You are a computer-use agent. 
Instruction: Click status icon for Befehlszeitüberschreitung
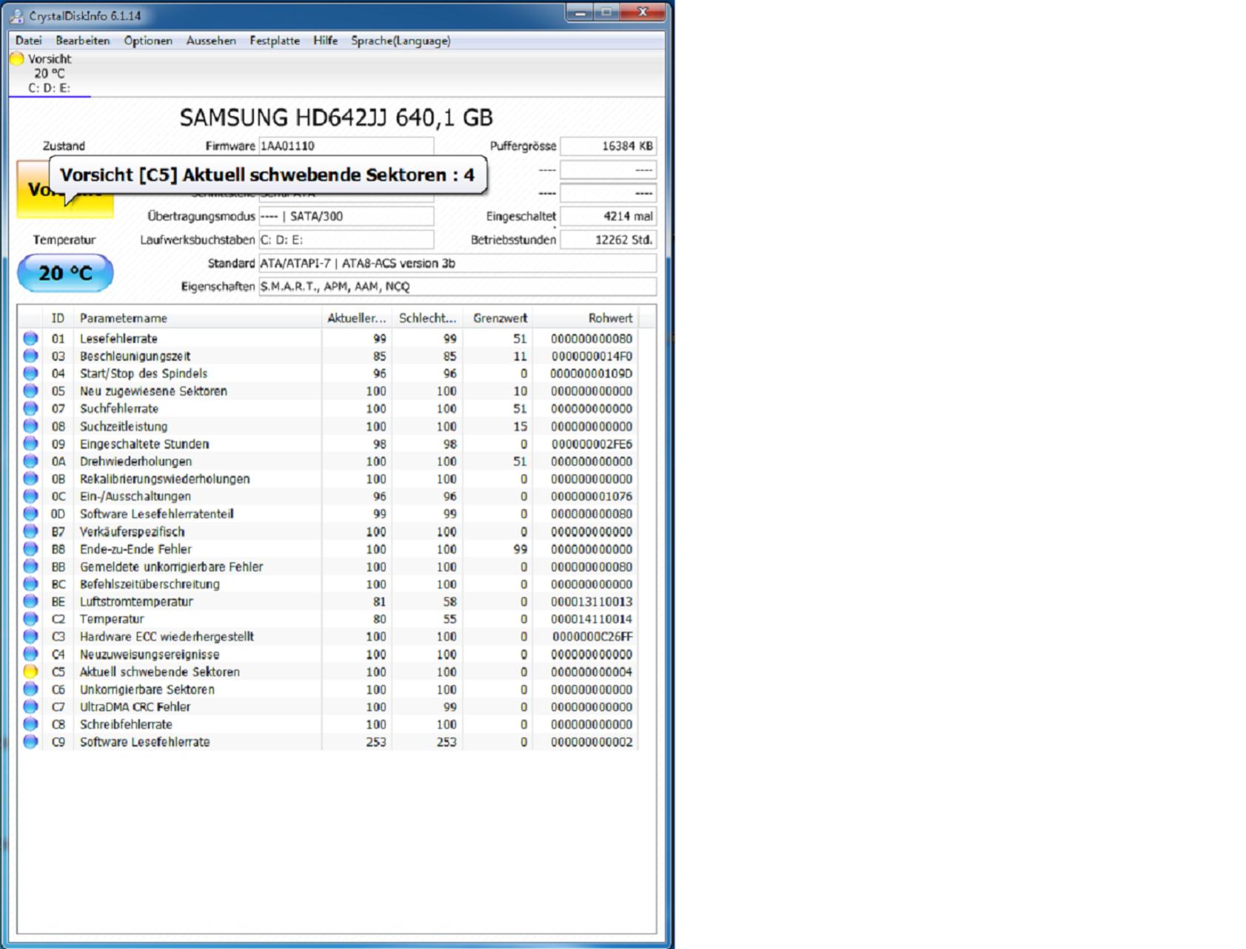30,584
